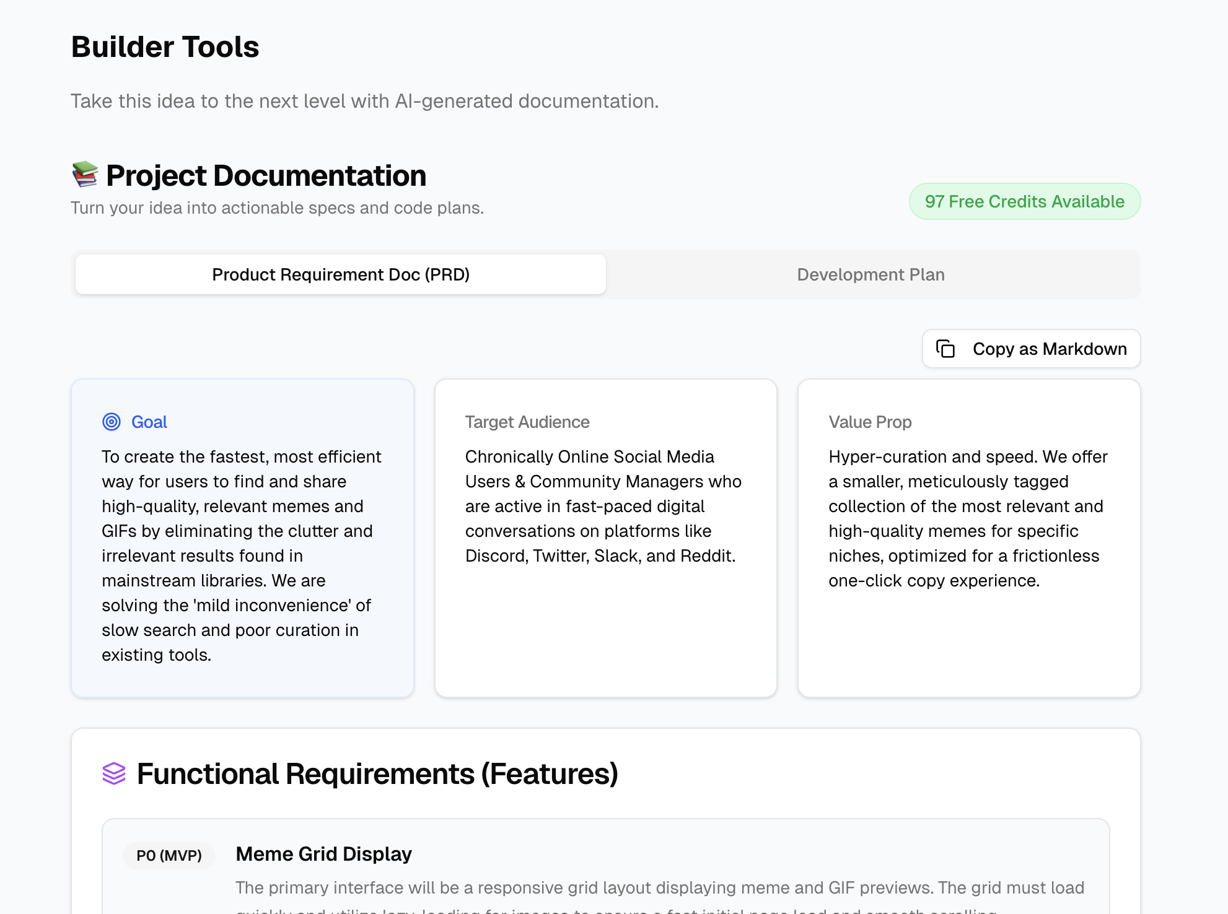Click the books icon before Project Documentation

(85, 175)
